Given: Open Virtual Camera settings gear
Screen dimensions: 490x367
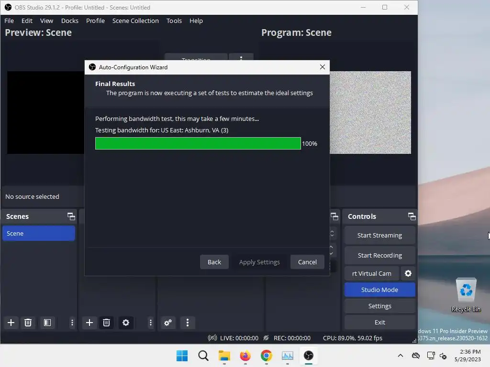Looking at the screenshot, I should [408, 273].
